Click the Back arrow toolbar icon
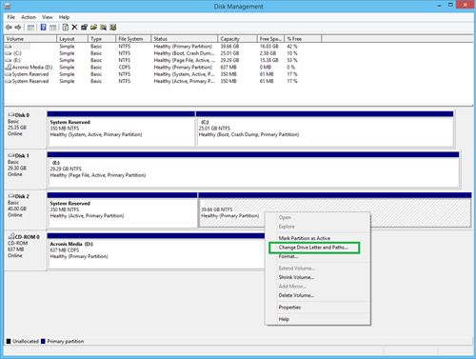This screenshot has height=359, width=476. point(9,28)
